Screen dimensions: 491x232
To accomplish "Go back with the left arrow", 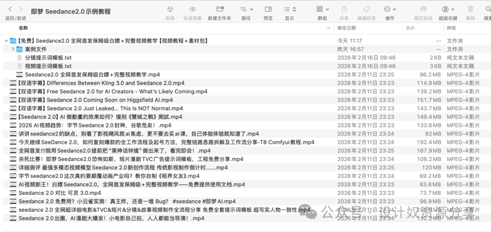I will 10,9.
